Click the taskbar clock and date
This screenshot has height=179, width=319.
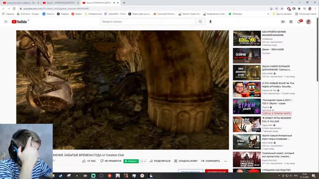point(305,176)
